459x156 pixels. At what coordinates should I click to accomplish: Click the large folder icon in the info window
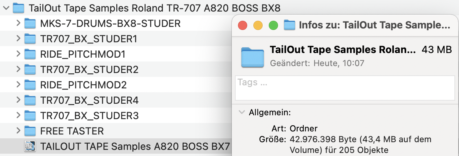(x=253, y=56)
